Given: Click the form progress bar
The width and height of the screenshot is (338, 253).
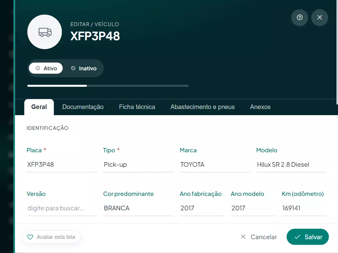Looking at the screenshot, I should 108,86.
